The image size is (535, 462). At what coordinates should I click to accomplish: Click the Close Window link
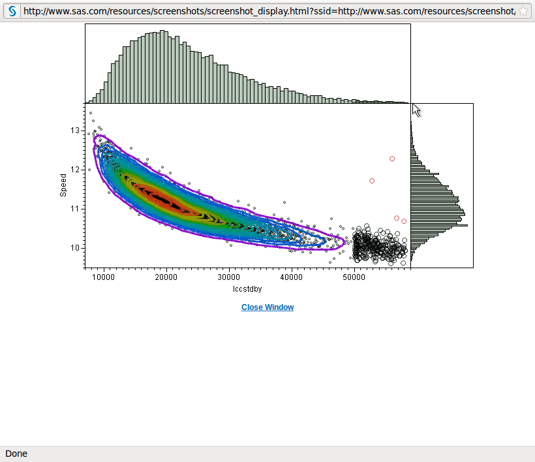pyautogui.click(x=267, y=307)
